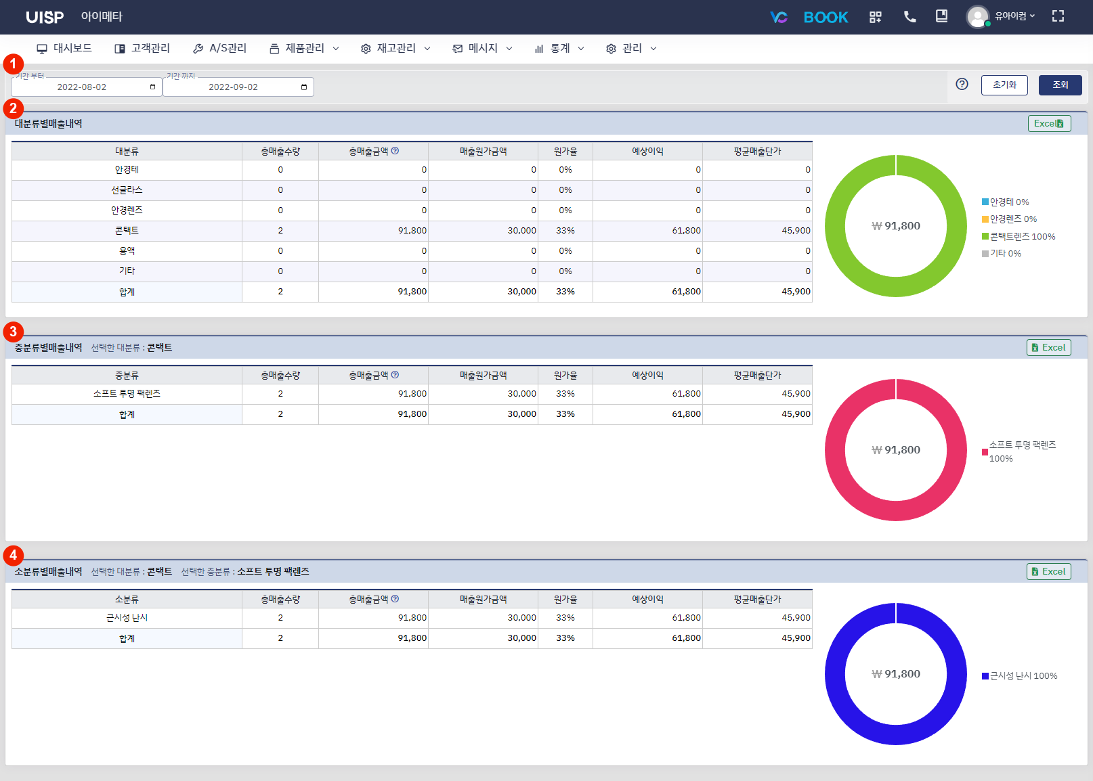1093x781 pixels.
Task: Click the phone call icon
Action: (x=910, y=17)
